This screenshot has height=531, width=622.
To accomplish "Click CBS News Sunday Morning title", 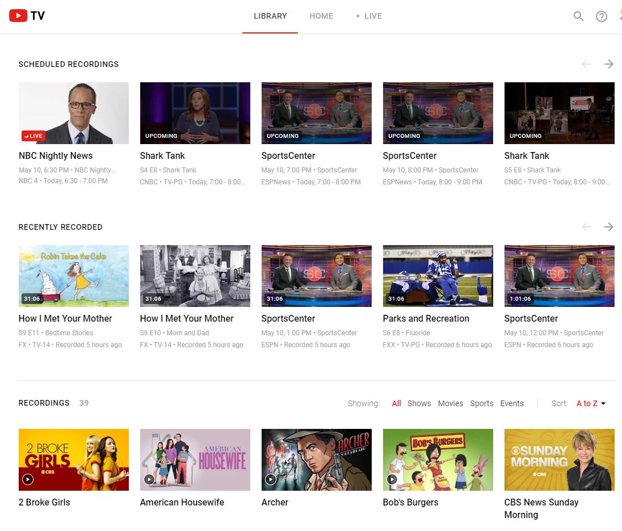I will [x=541, y=508].
